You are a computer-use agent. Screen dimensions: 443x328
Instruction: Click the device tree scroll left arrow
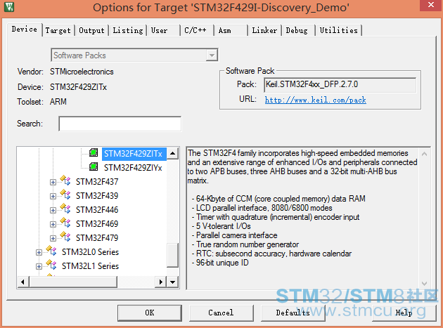[23, 282]
